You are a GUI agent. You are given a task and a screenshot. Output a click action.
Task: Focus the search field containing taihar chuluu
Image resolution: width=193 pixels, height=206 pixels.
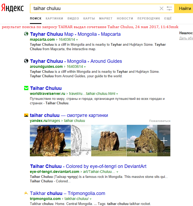pos(94,8)
